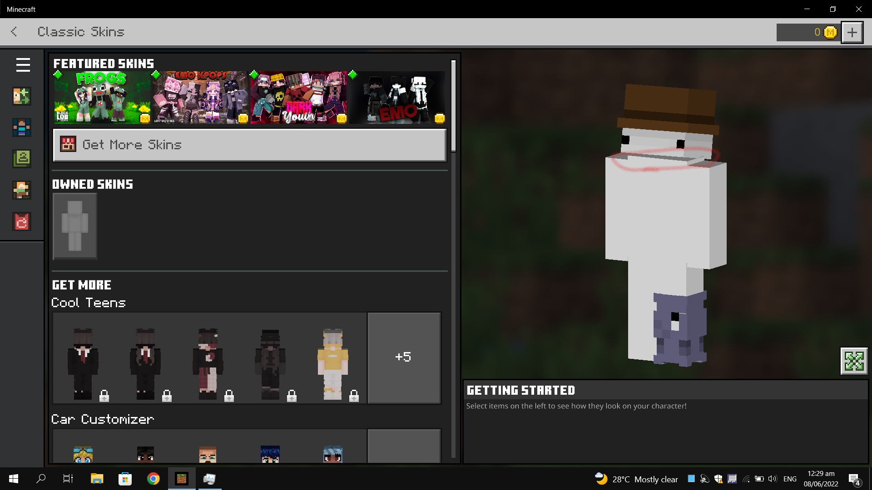Open the running Alex emotes icon
This screenshot has width=872, height=490.
[21, 190]
